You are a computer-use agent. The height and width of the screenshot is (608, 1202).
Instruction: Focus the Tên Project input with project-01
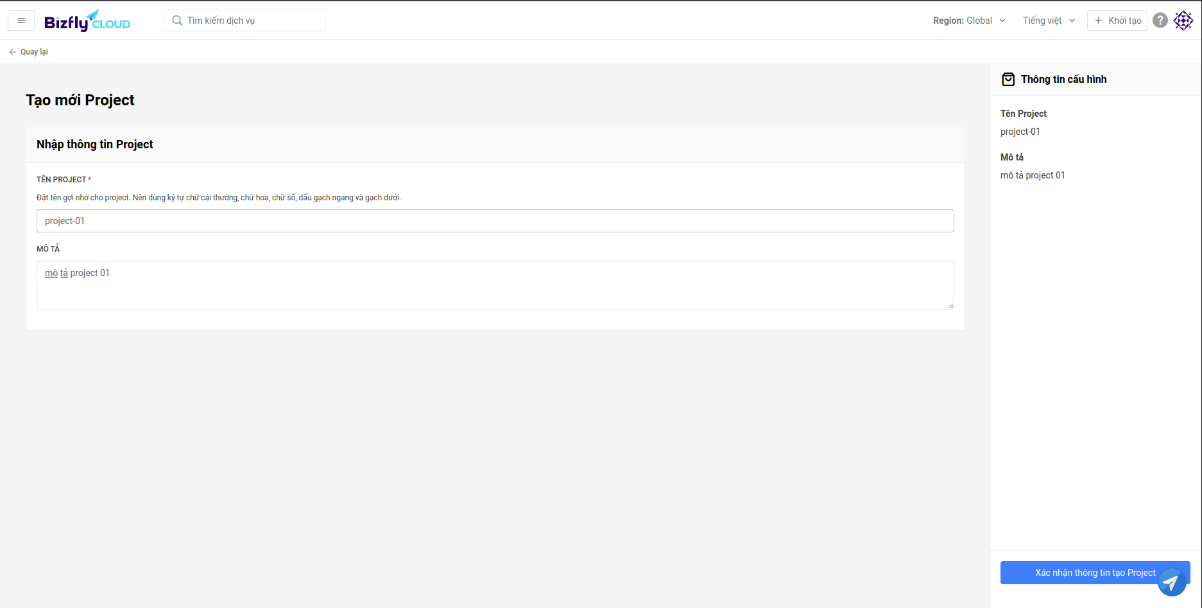[x=495, y=221]
